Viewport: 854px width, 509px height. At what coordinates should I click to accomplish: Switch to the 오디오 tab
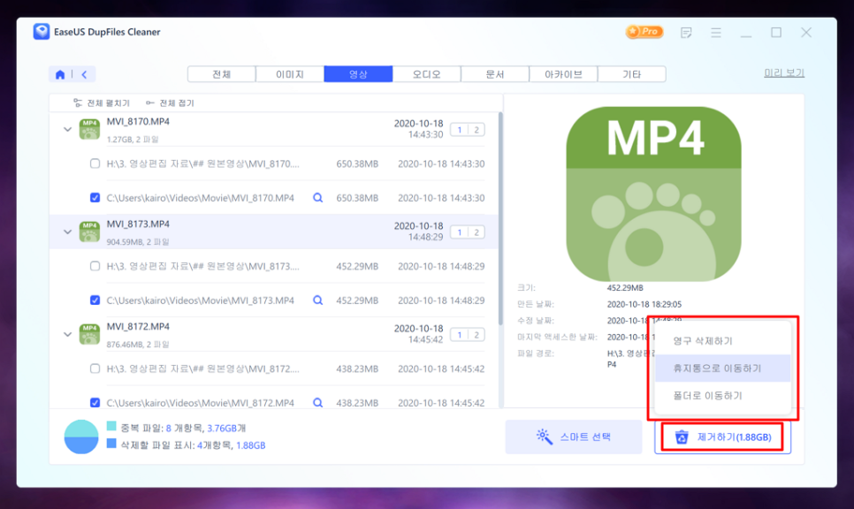click(426, 74)
